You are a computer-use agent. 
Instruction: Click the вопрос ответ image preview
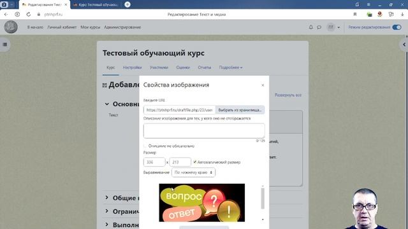click(x=202, y=203)
